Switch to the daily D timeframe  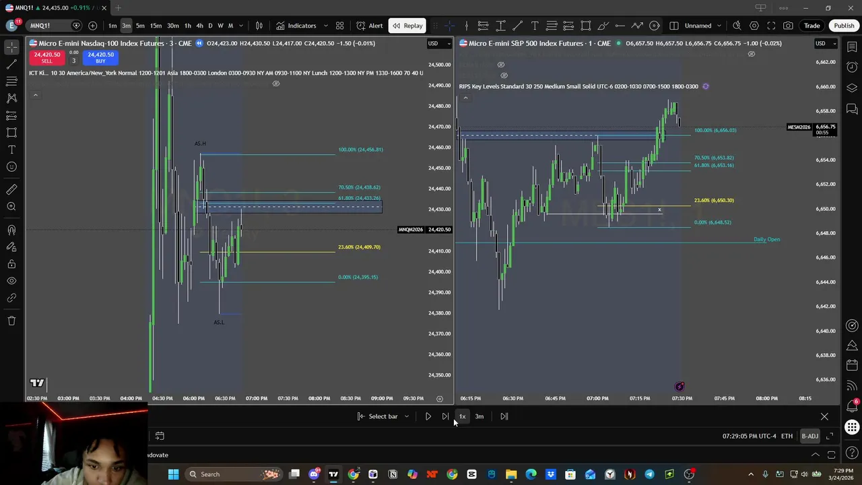210,26
